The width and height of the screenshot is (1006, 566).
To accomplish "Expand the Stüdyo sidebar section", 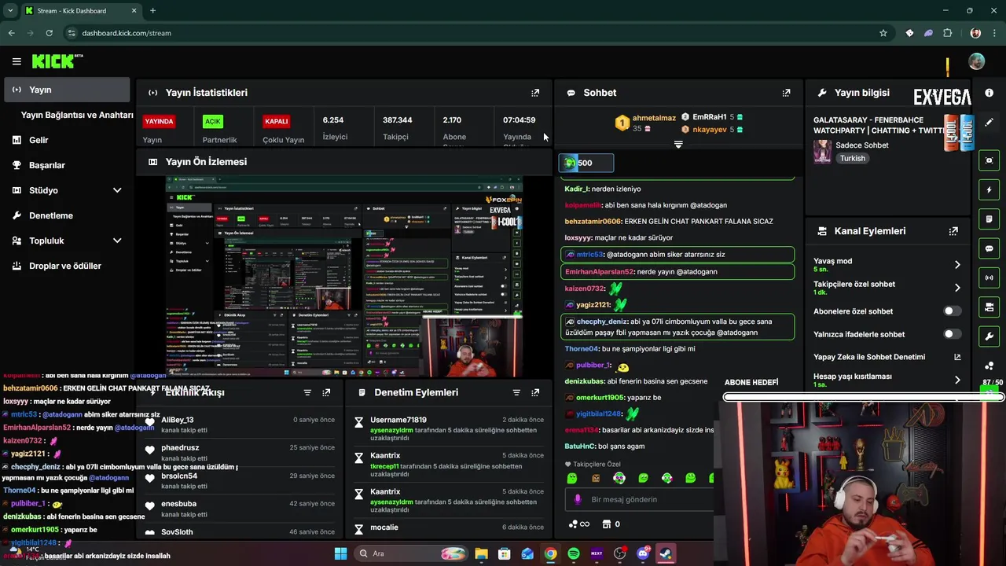I will pos(117,190).
